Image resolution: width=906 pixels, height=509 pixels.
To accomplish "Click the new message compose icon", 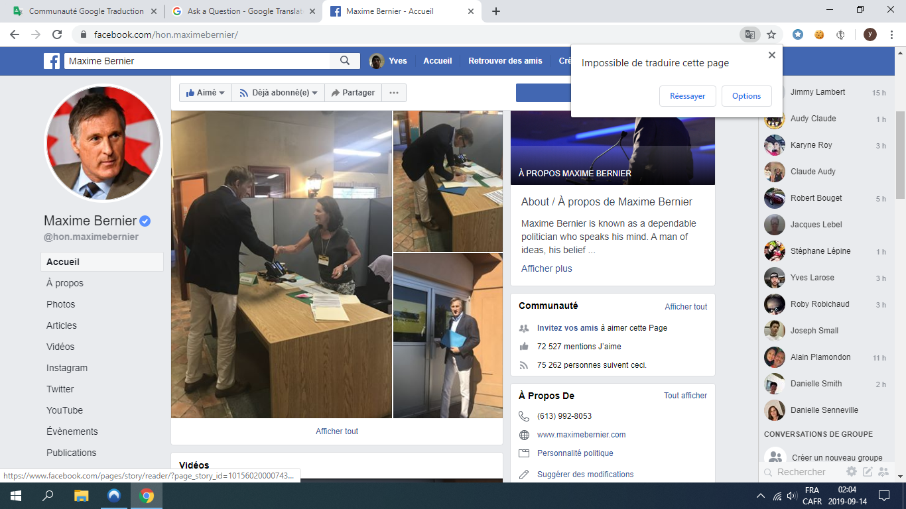I will click(868, 472).
